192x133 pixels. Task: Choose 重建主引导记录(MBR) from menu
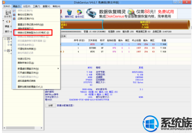point(31,24)
